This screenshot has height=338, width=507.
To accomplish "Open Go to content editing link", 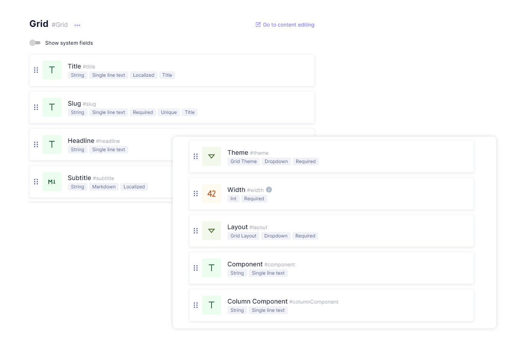I will coord(285,25).
